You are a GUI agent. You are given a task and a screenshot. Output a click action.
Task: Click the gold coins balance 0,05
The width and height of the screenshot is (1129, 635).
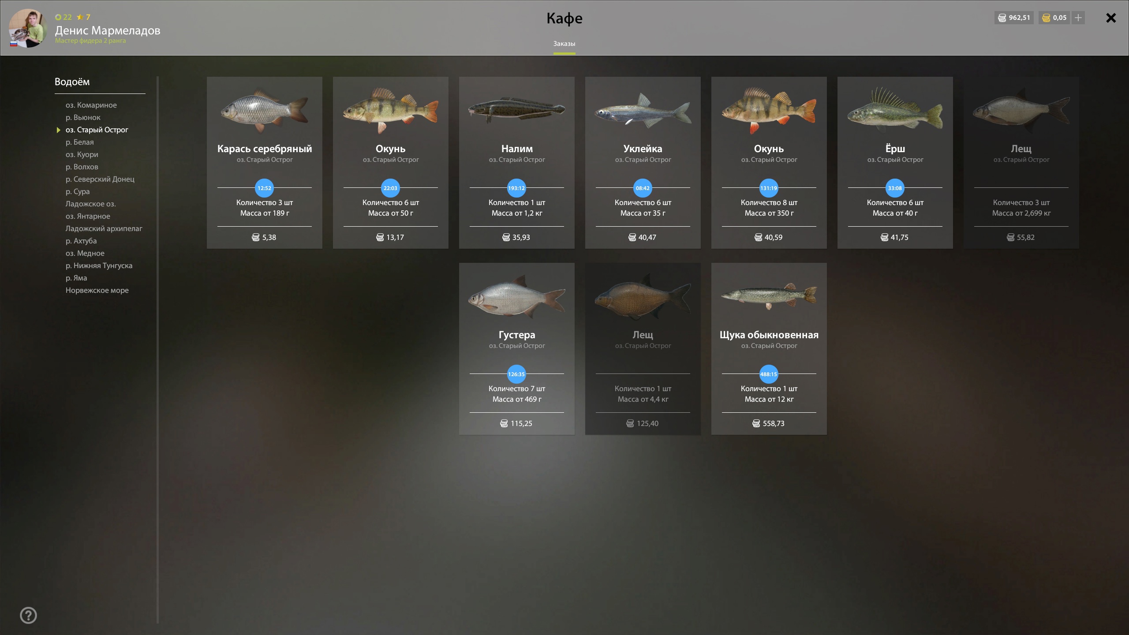[x=1054, y=18]
